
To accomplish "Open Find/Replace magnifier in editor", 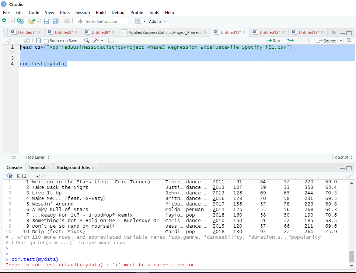I will [x=87, y=41].
